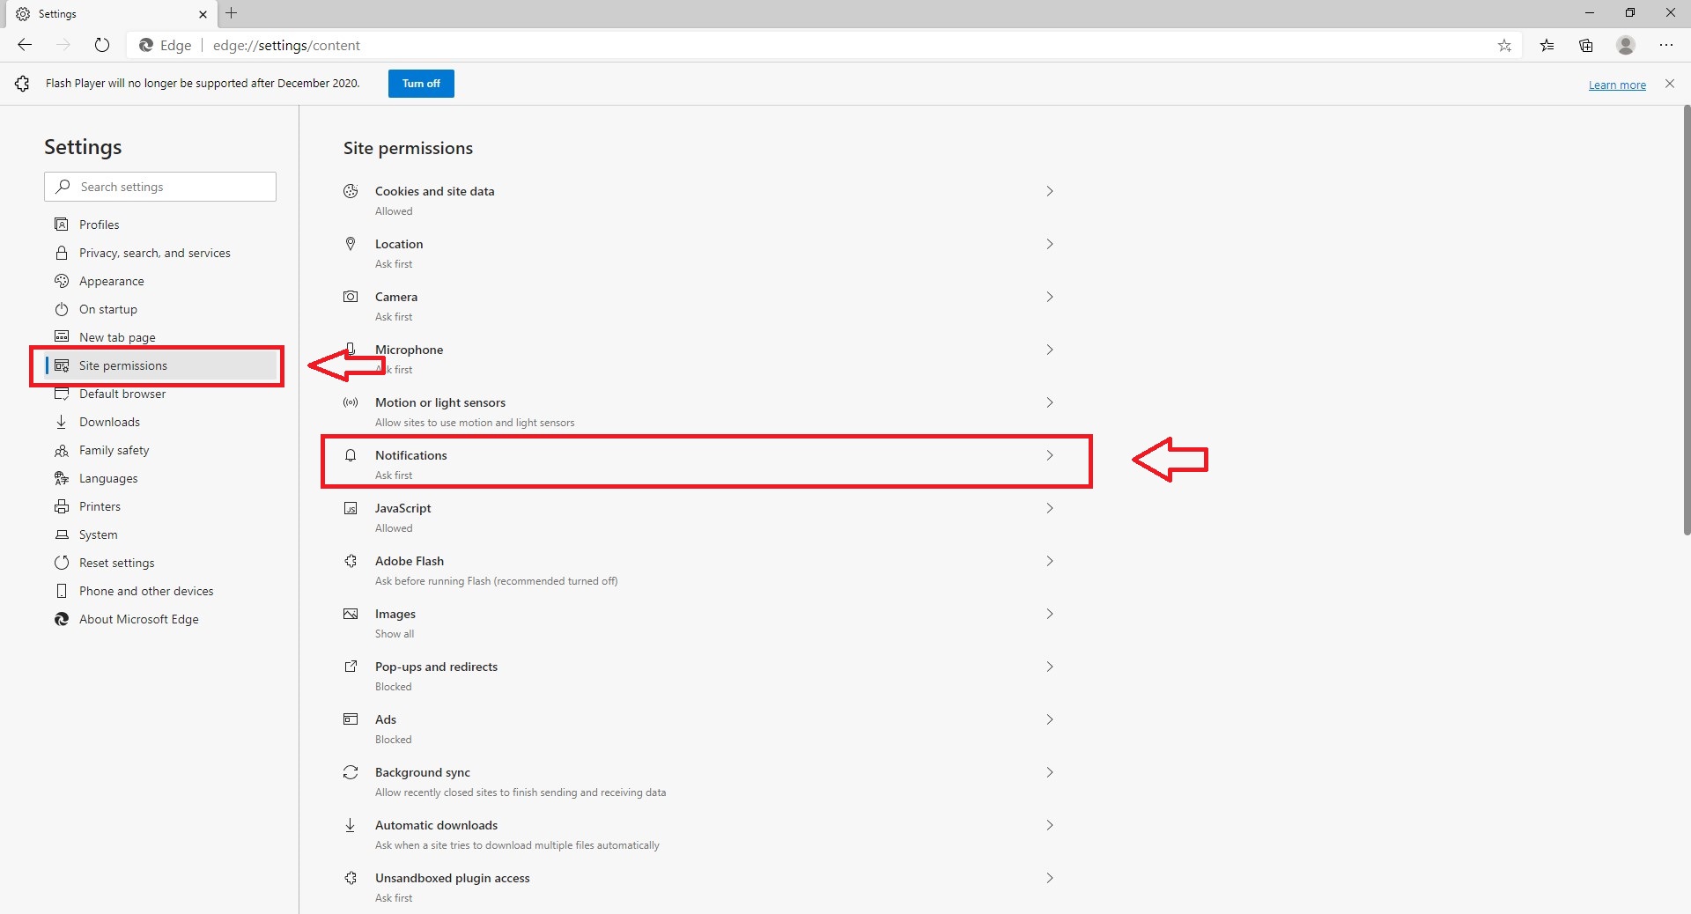
Task: Click the browser refresh icon
Action: click(x=102, y=46)
